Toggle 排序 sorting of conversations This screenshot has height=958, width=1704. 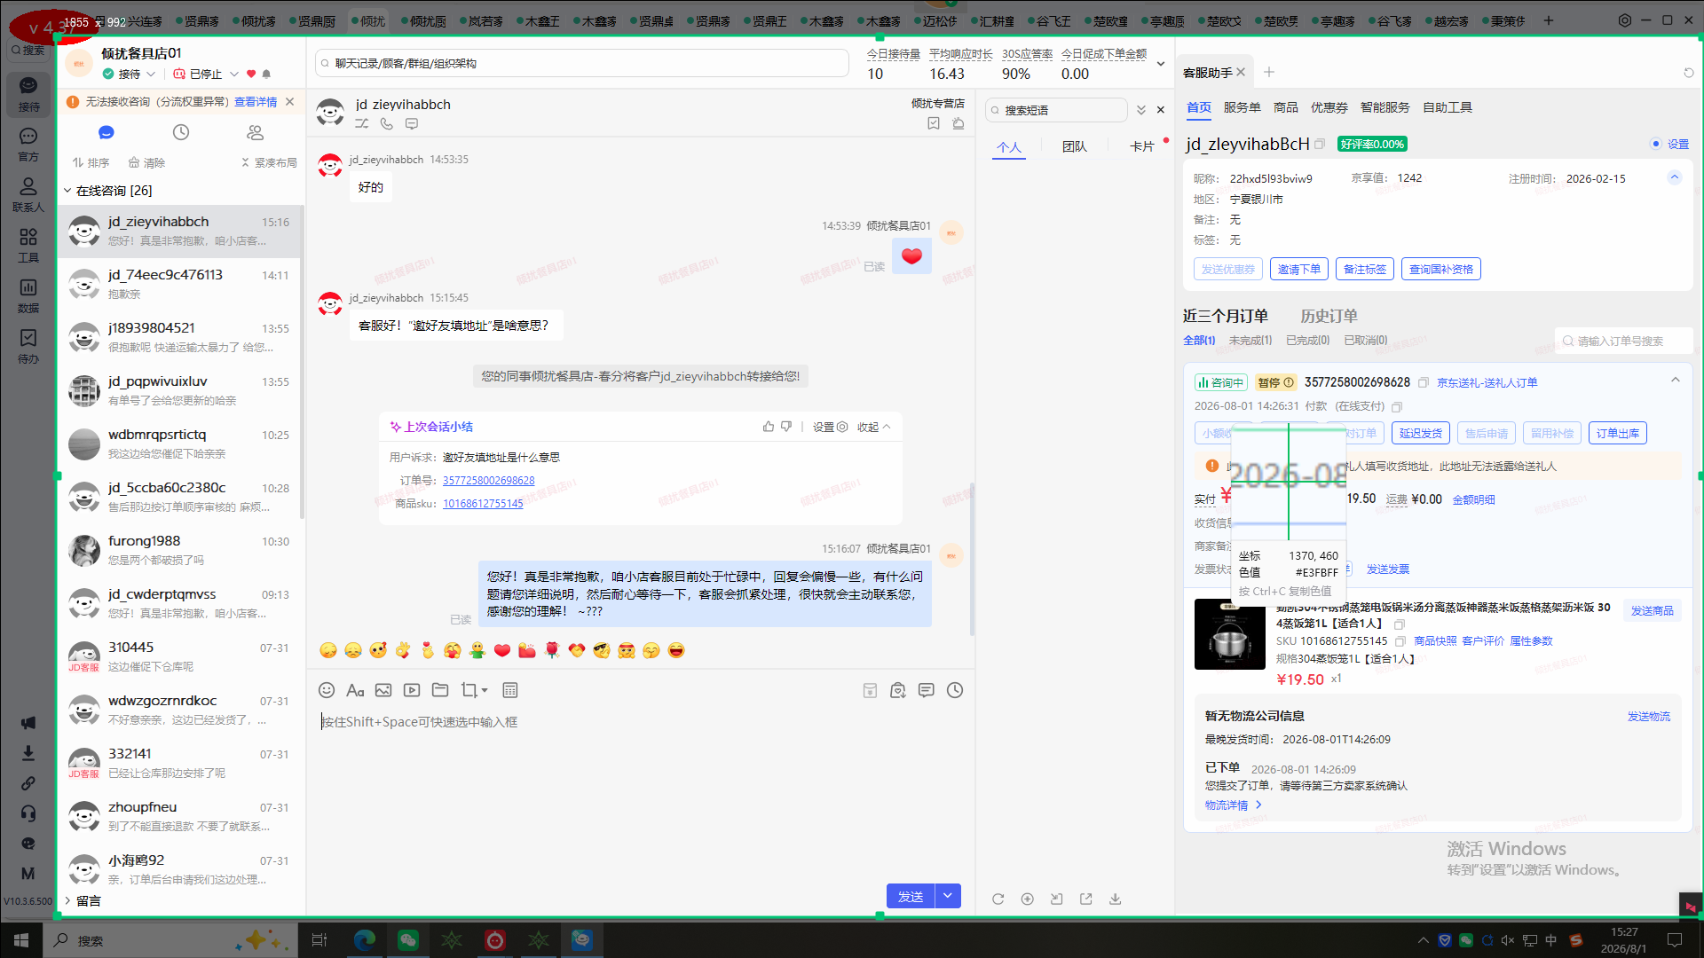click(x=91, y=162)
